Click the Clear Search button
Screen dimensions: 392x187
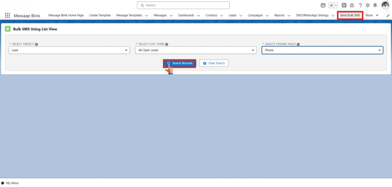214,63
